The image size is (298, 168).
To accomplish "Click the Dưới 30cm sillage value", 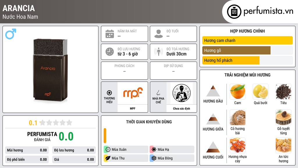I will (177, 54).
